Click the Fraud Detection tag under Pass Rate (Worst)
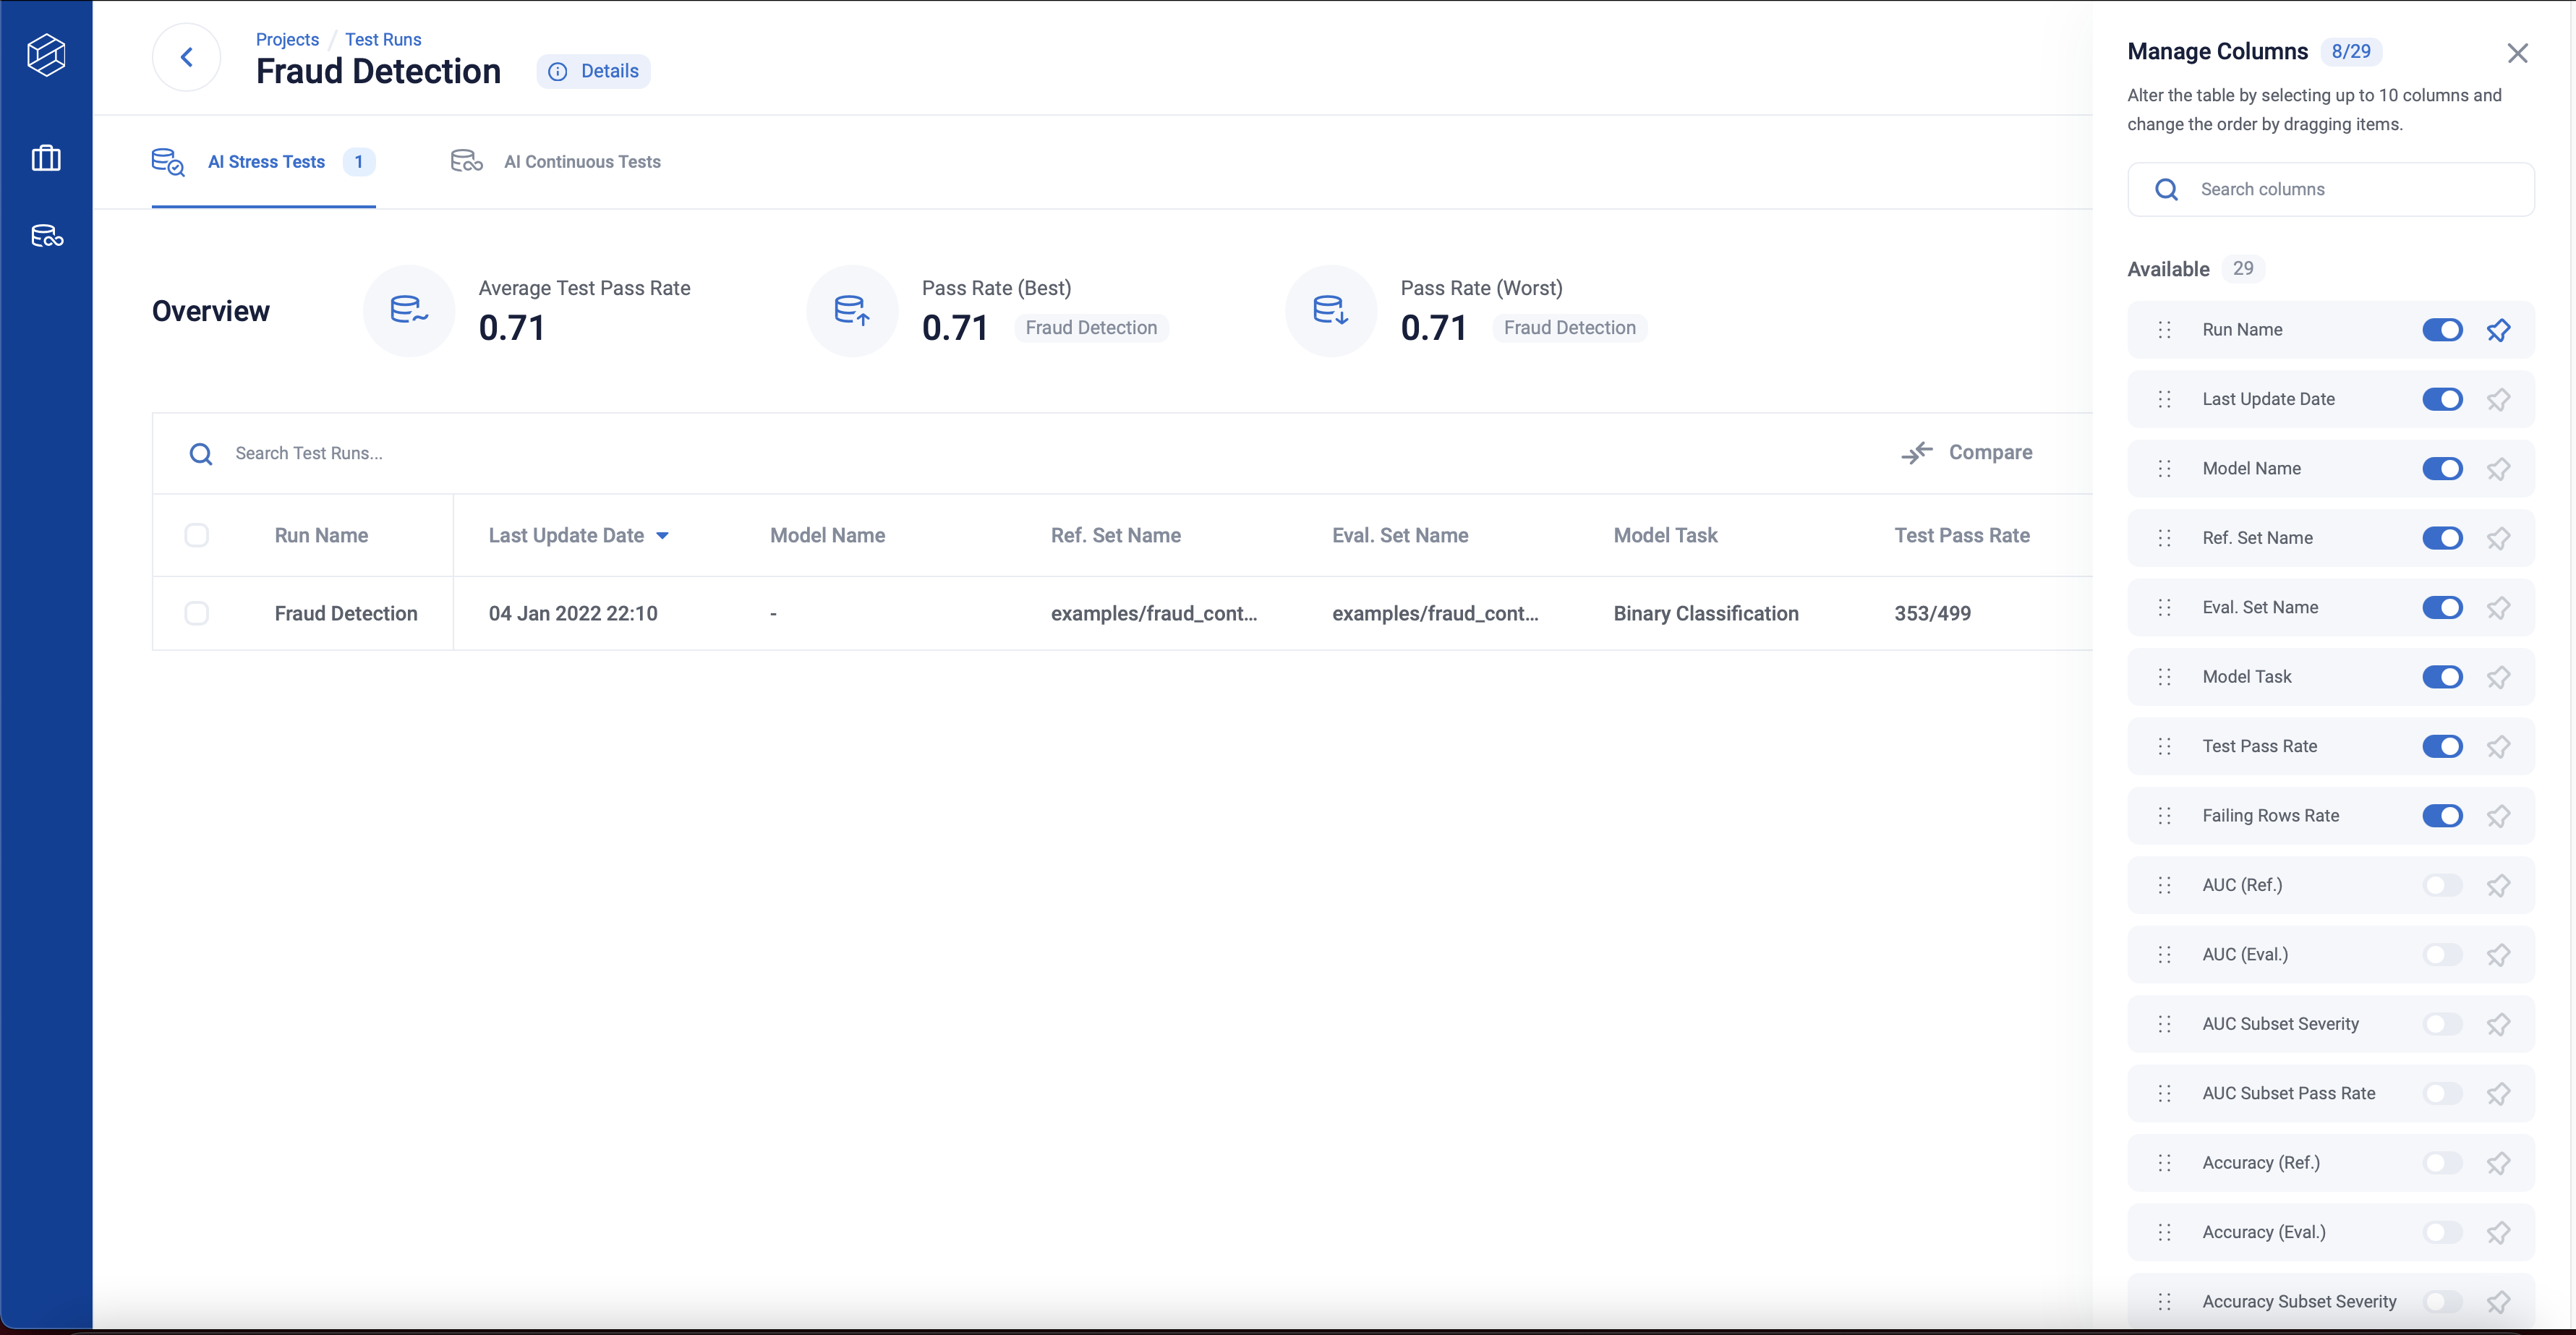Screen dimensions: 2576x1335 (1570, 328)
